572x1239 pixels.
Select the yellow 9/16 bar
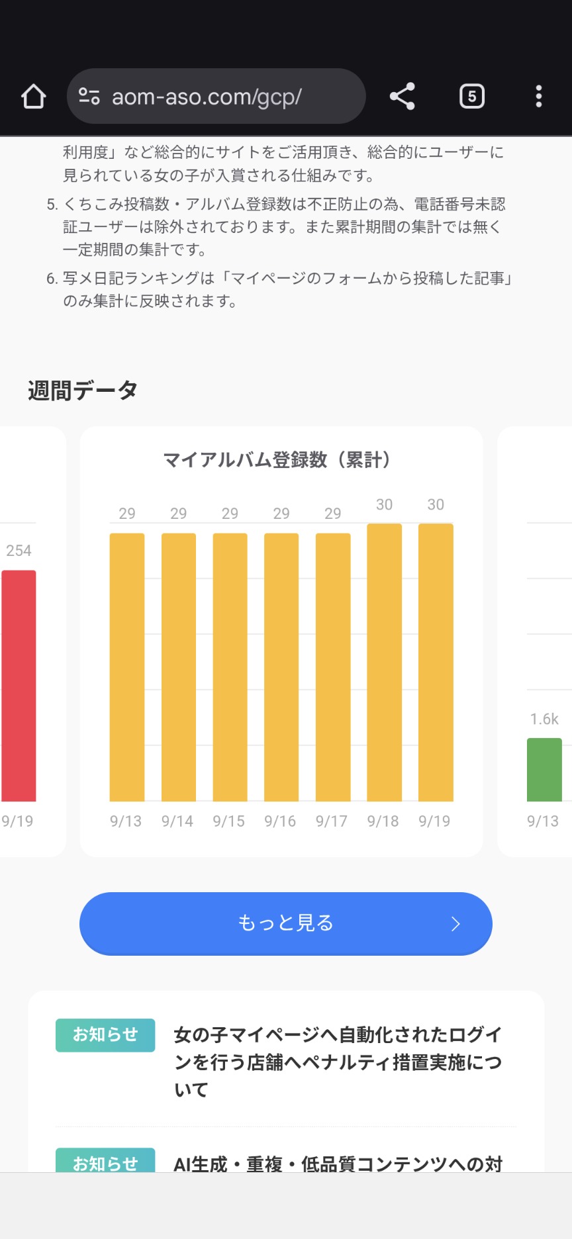coord(281,667)
